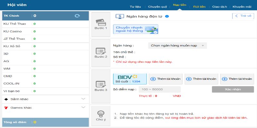Click the last Thêm tài khoản button
This screenshot has height=128, width=257.
pos(237,79)
